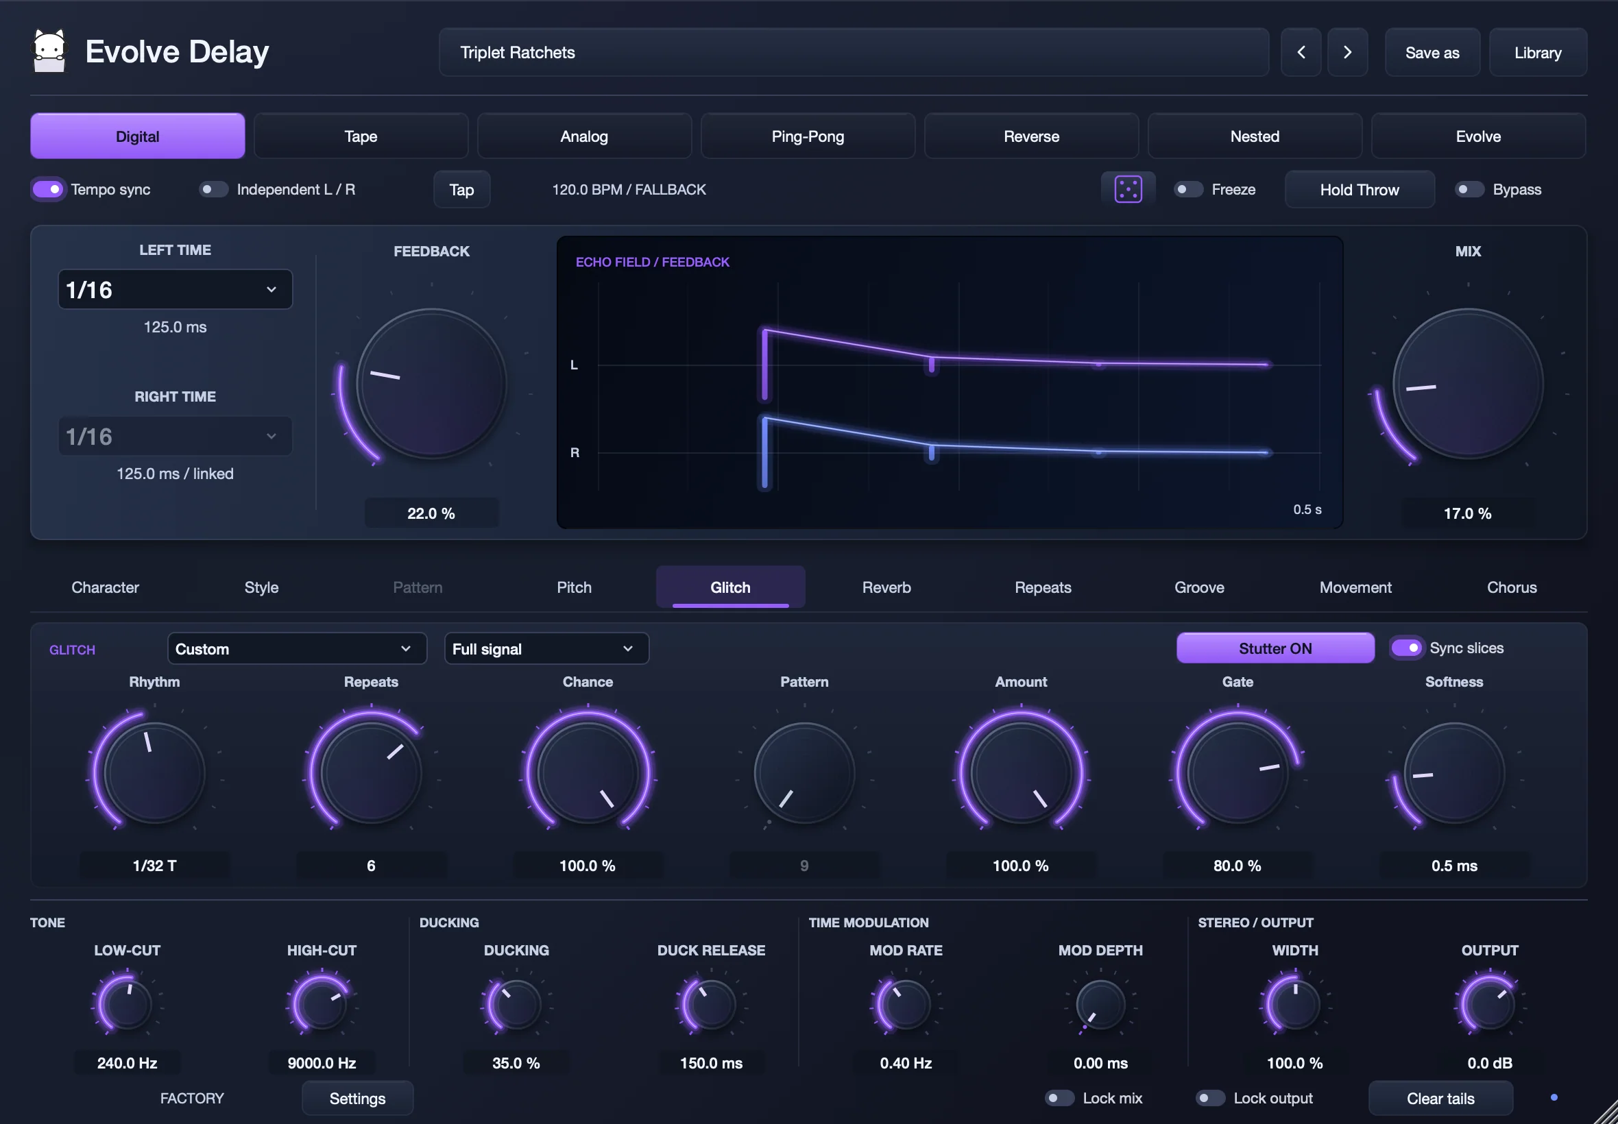Switch to the Reverb tab
Viewport: 1618px width, 1124px height.
tap(886, 587)
